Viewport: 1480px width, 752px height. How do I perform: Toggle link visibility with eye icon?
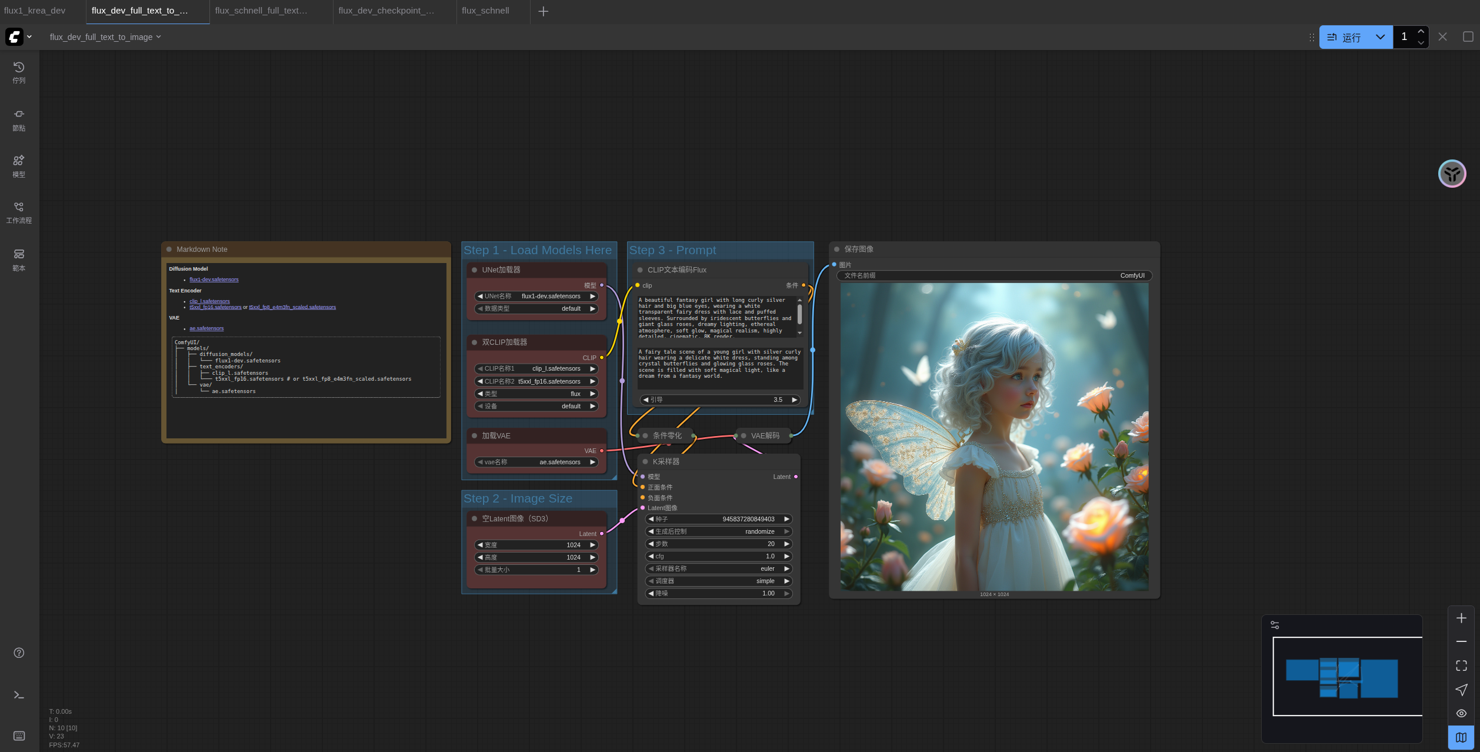tap(1461, 713)
